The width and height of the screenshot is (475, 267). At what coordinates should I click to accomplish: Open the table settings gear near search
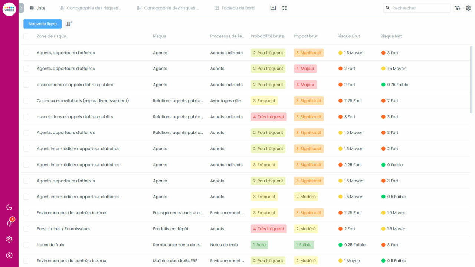(x=468, y=8)
